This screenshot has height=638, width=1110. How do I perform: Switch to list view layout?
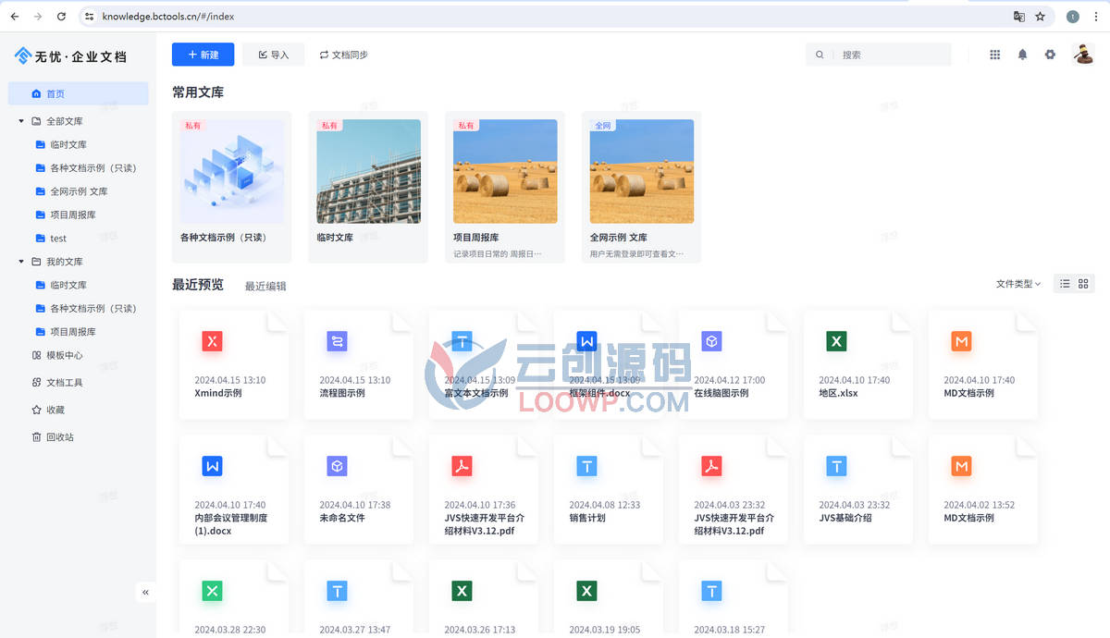click(1065, 284)
